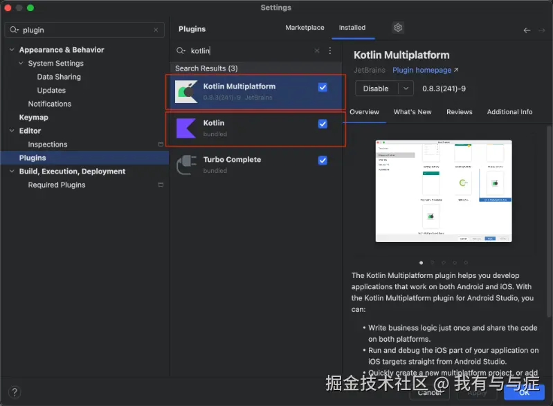This screenshot has width=553, height=406.
Task: Click the plugin description vertical scrollbar
Action: [x=549, y=220]
